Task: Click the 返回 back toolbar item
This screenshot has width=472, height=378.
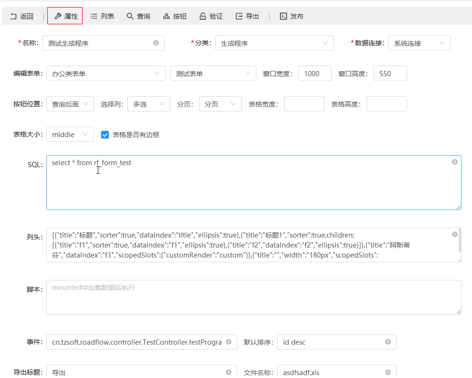Action: pos(21,16)
